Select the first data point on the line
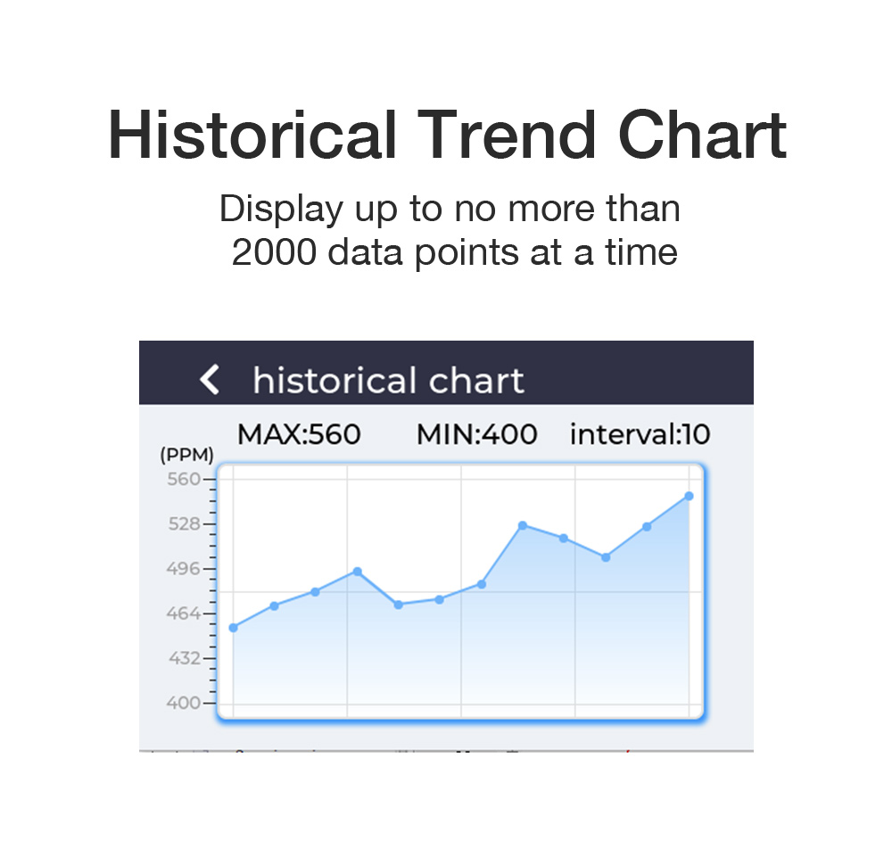 coord(234,628)
